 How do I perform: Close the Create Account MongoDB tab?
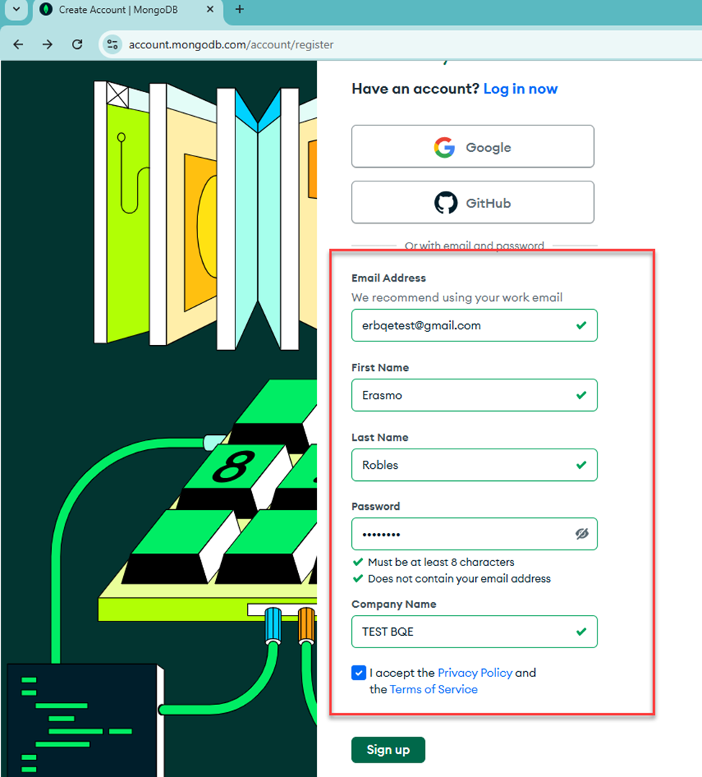pos(210,9)
